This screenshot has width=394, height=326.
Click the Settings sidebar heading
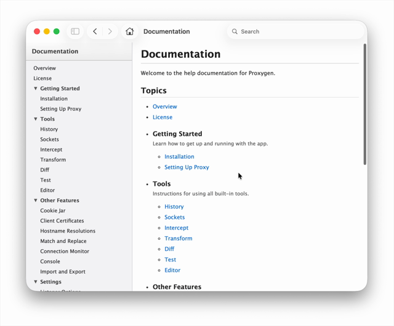(x=50, y=282)
